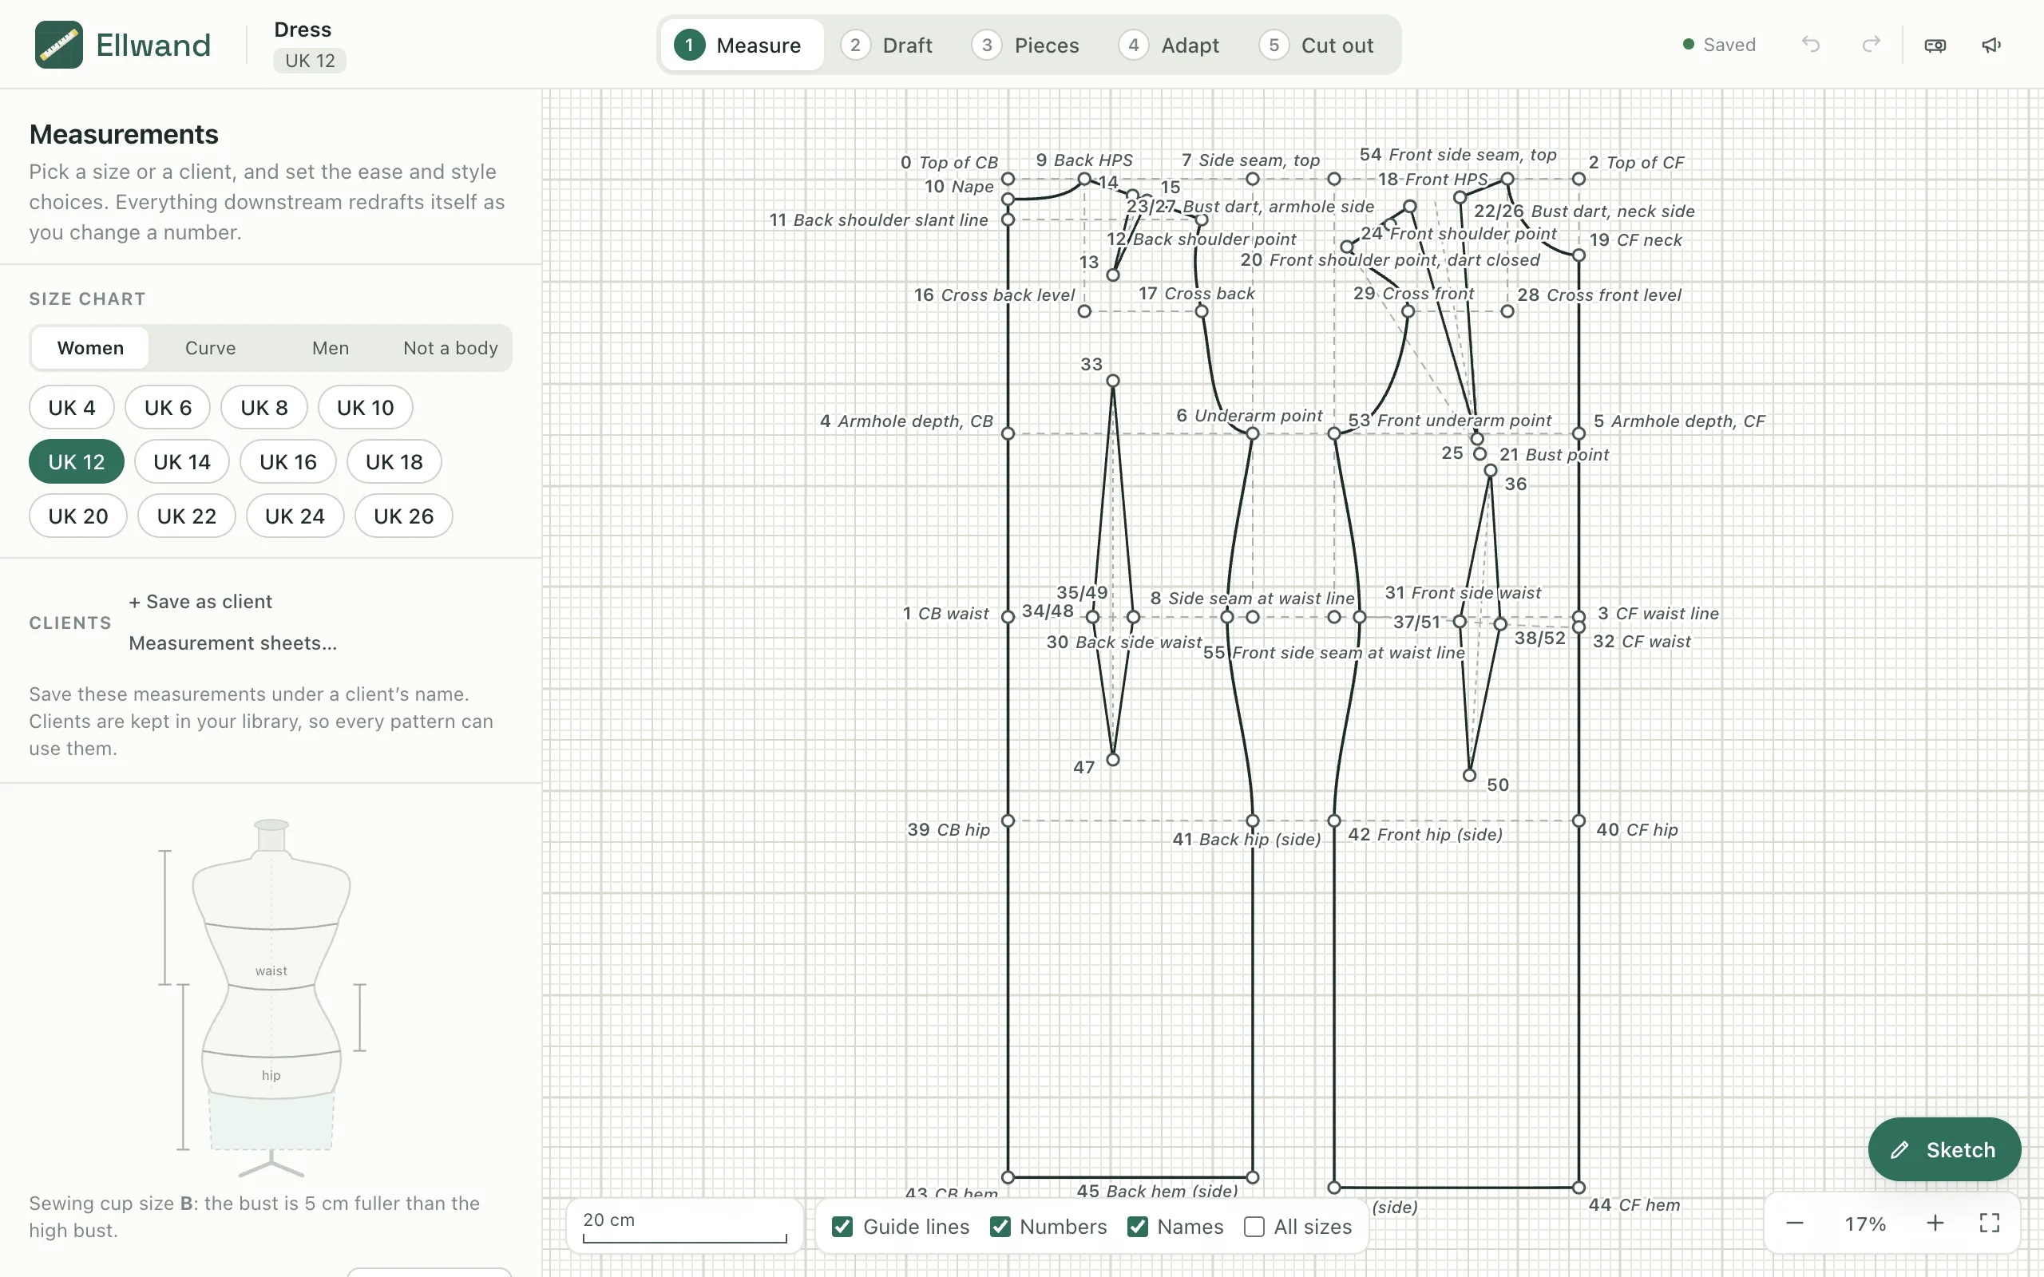
Task: Select the Men size chart
Action: click(331, 348)
